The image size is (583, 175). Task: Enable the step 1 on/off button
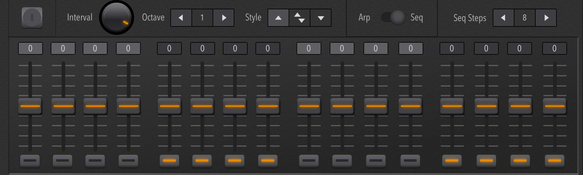click(30, 161)
